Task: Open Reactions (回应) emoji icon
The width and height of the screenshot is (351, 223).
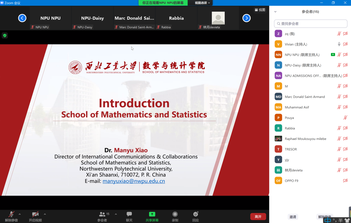Action: [196, 214]
